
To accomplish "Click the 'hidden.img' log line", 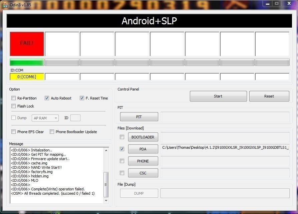I will pyautogui.click(x=30, y=176).
